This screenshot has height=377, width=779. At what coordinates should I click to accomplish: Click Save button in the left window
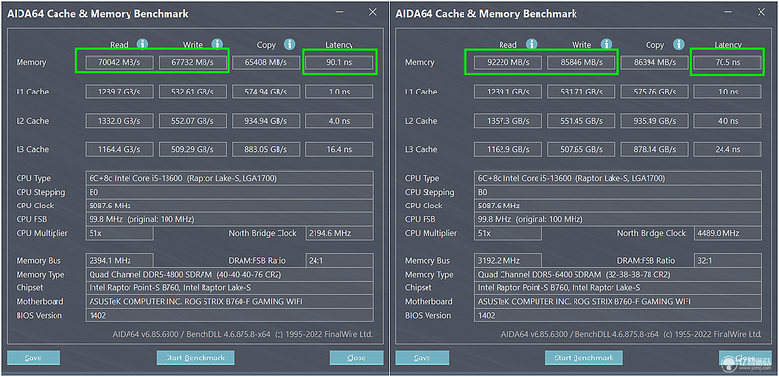33,358
